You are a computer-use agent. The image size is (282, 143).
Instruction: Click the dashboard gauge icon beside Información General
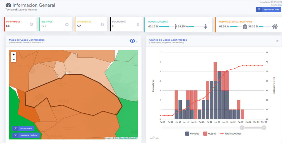[x=8, y=5]
